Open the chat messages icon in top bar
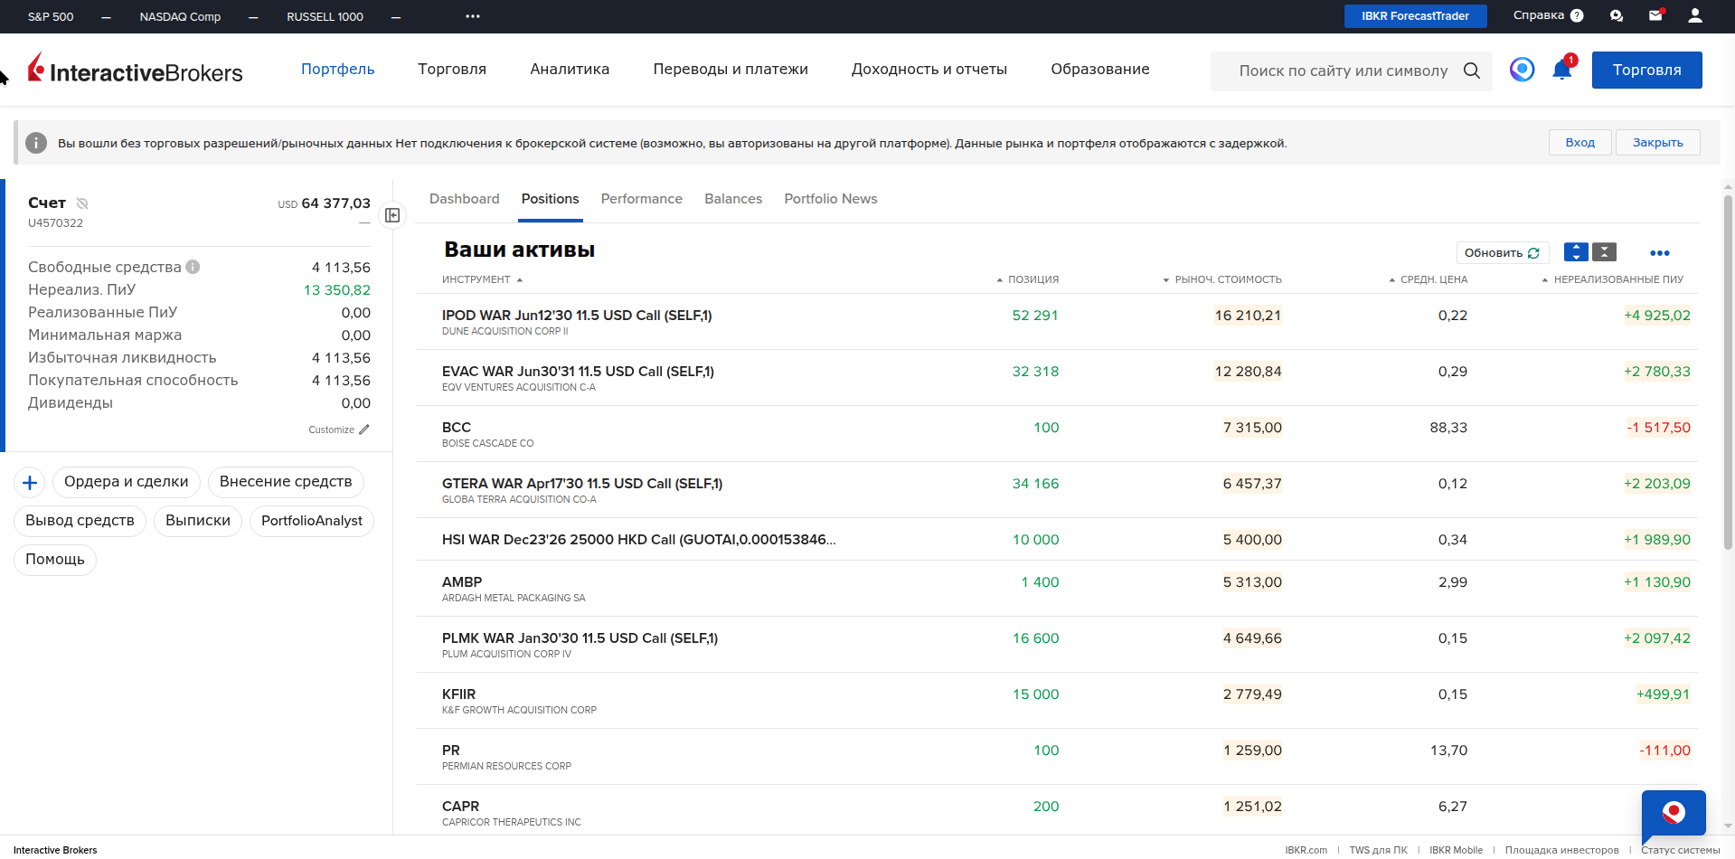1735x859 pixels. [x=1617, y=15]
